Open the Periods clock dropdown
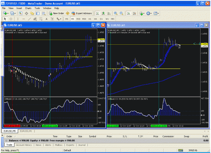The width and height of the screenshot is (211, 153). point(149,13)
